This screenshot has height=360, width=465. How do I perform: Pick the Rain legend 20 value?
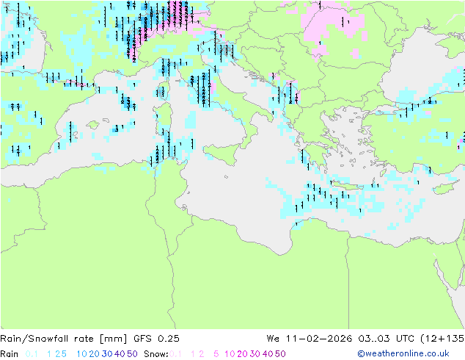click(x=95, y=354)
